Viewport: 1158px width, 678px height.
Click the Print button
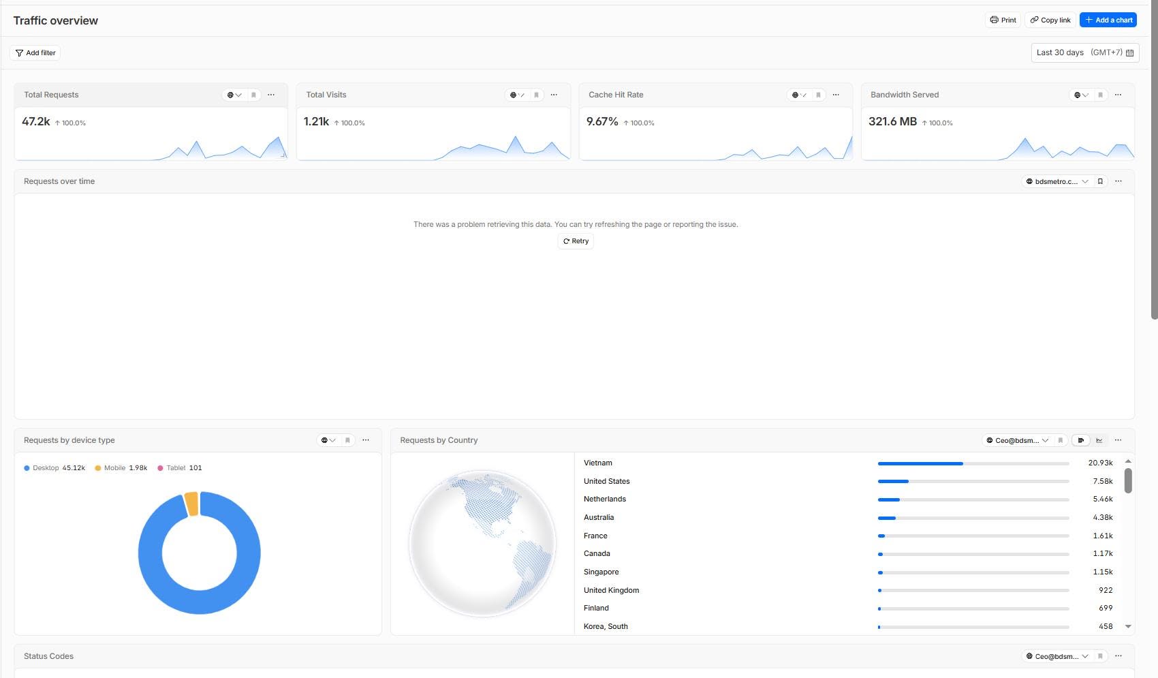click(x=1003, y=20)
